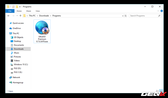
Task: Open Customize Quick Access Toolbar dropdown
Action: tap(20, 7)
